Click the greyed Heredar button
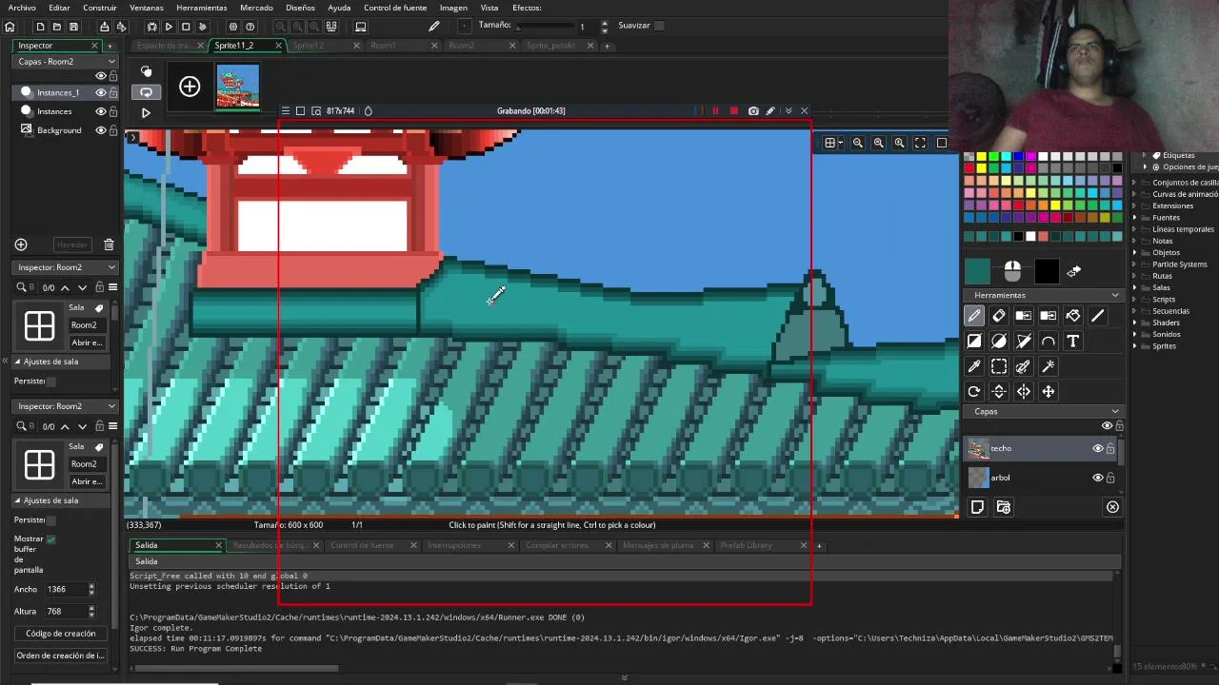The height and width of the screenshot is (685, 1219). point(72,245)
